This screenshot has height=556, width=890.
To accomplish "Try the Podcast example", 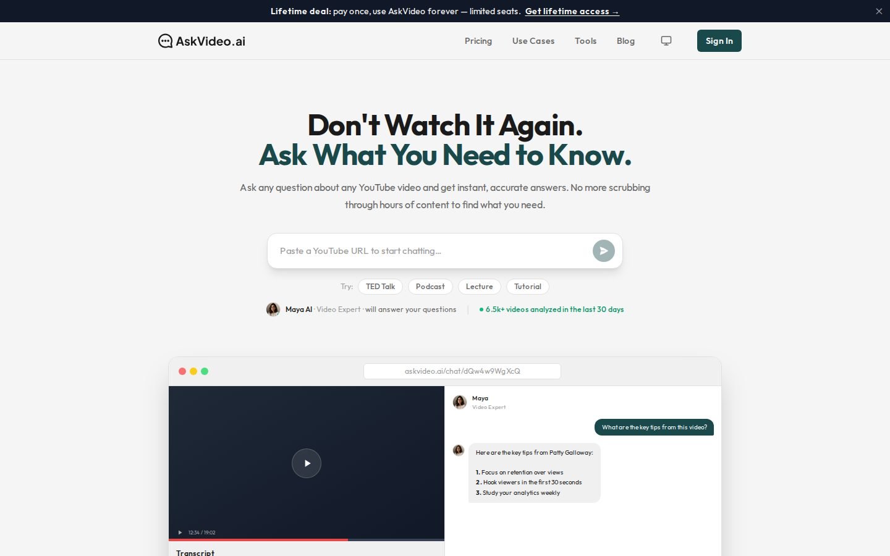I will (430, 287).
